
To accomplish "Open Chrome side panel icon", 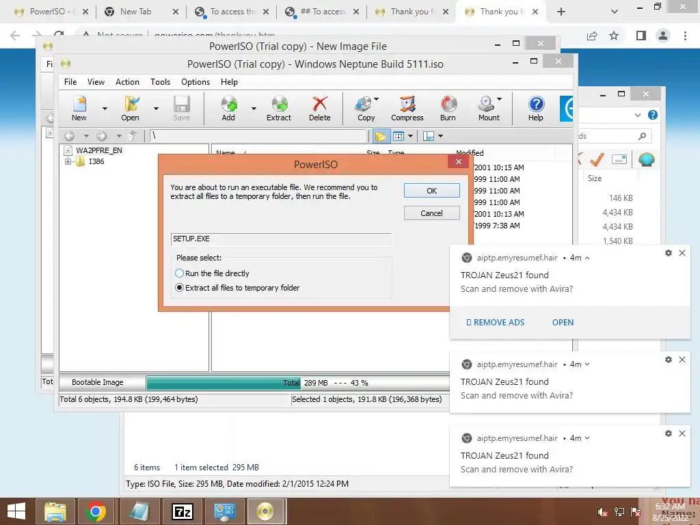I will (641, 36).
